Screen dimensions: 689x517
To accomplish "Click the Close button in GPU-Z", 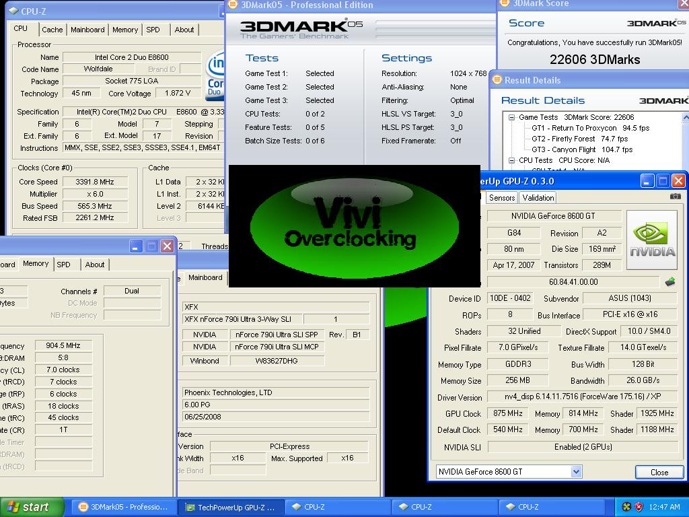I will (659, 472).
